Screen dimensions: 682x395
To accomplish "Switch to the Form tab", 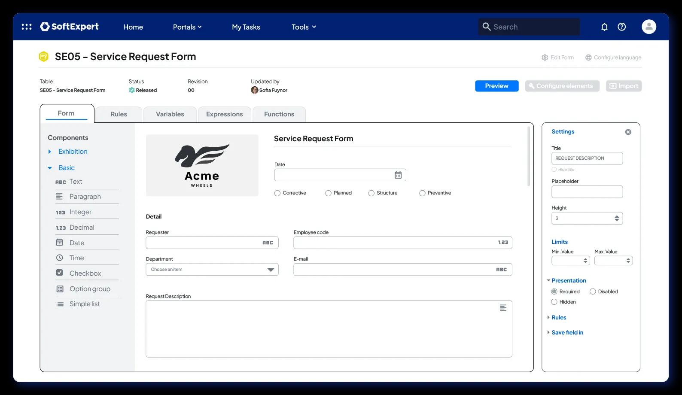I will [66, 113].
